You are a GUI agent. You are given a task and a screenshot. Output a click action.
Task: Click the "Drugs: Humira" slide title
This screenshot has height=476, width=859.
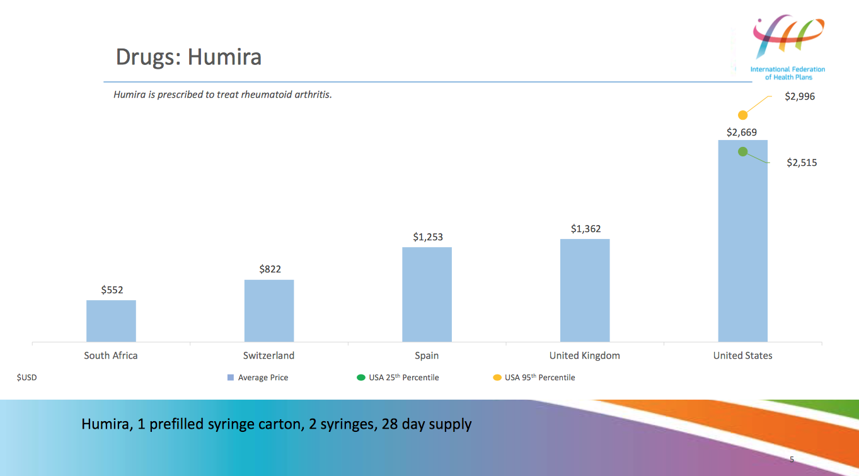[x=188, y=57]
